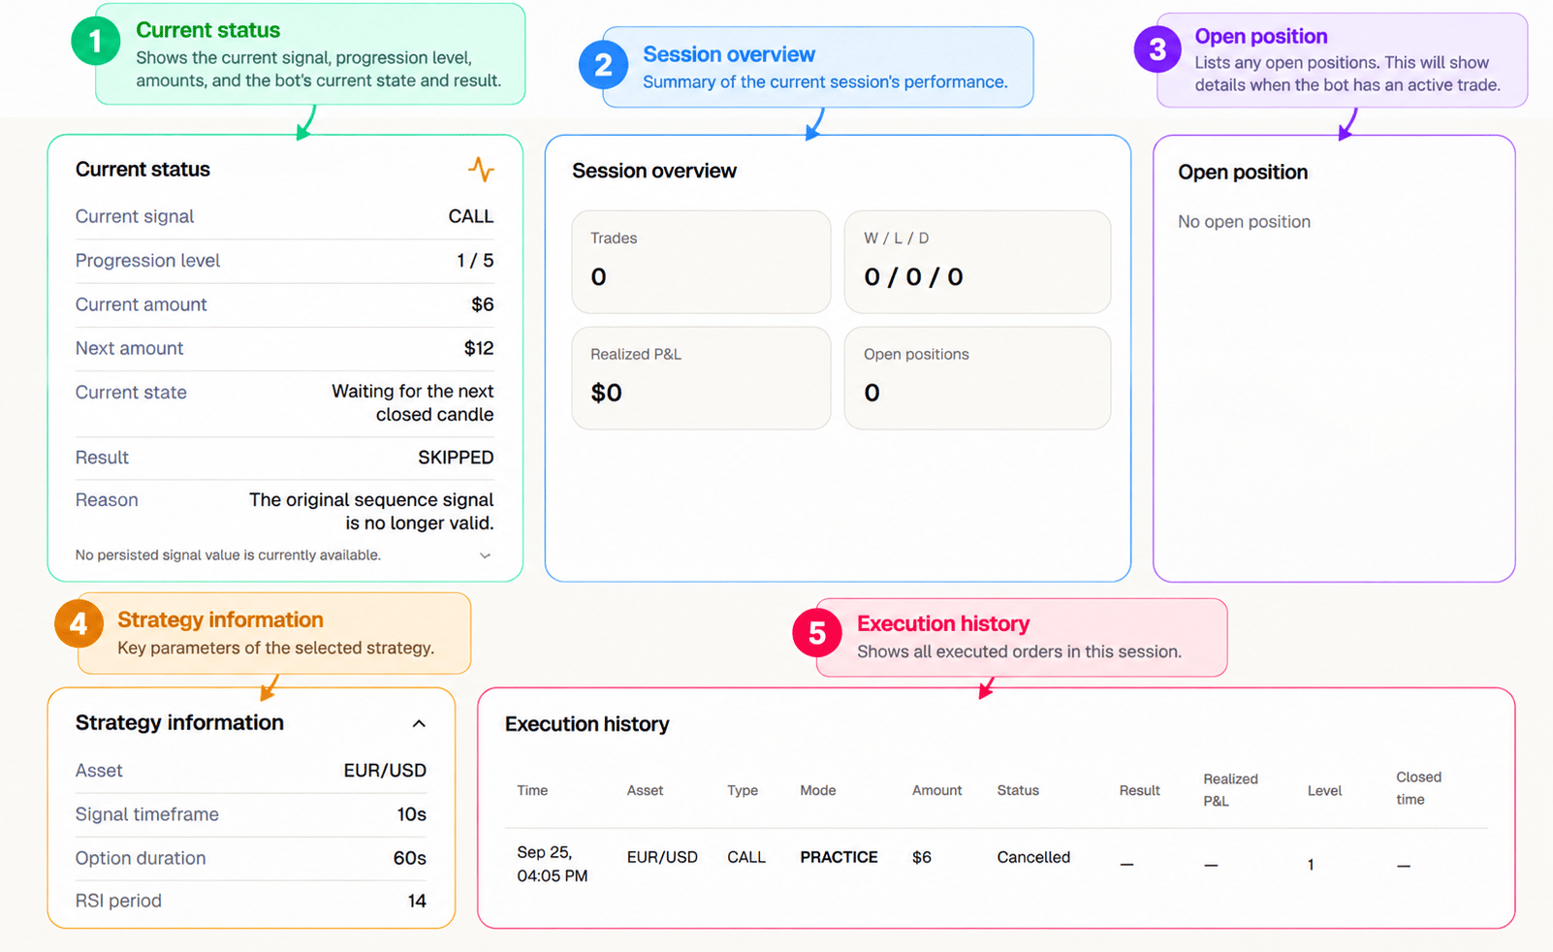1553x952 pixels.
Task: Click the Closed time column header
Action: click(x=1418, y=788)
